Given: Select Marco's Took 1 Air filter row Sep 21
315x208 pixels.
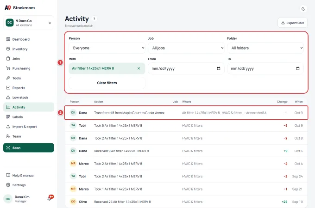Looking at the screenshot, I should coord(186,189).
